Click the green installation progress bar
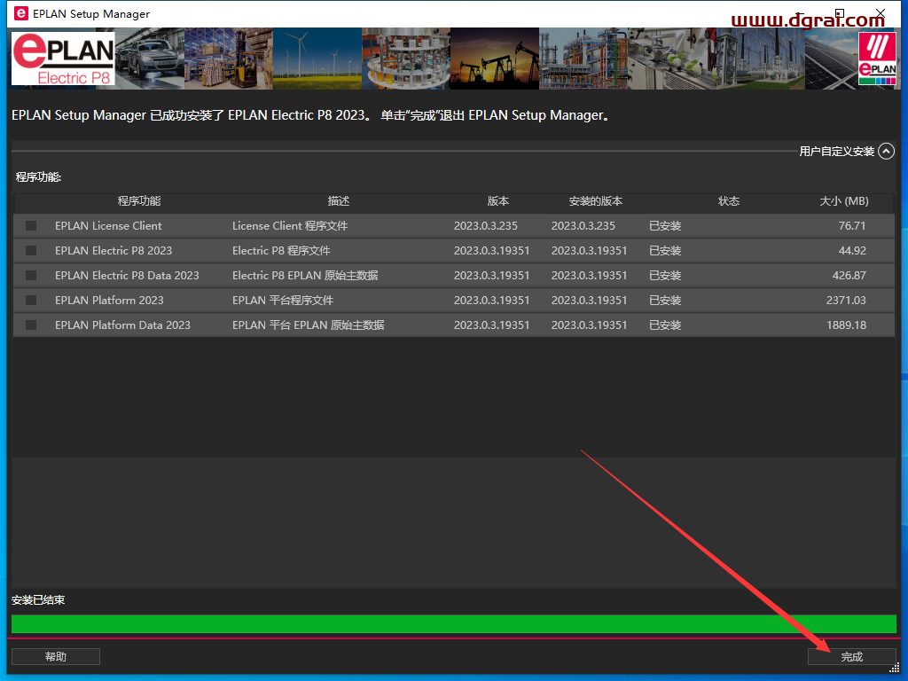 pyautogui.click(x=454, y=623)
